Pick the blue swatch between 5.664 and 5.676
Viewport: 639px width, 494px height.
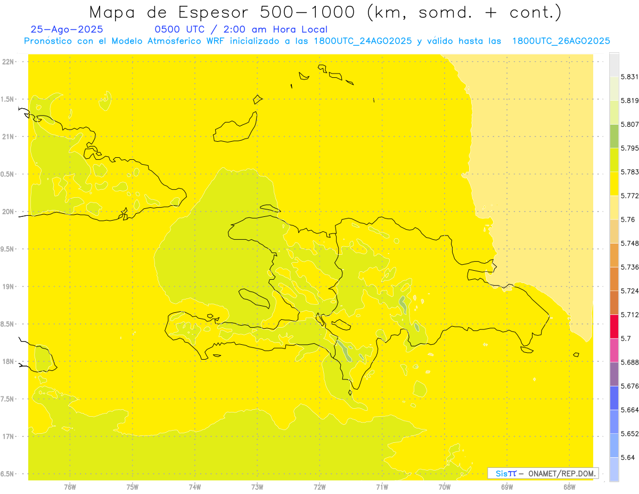click(614, 398)
